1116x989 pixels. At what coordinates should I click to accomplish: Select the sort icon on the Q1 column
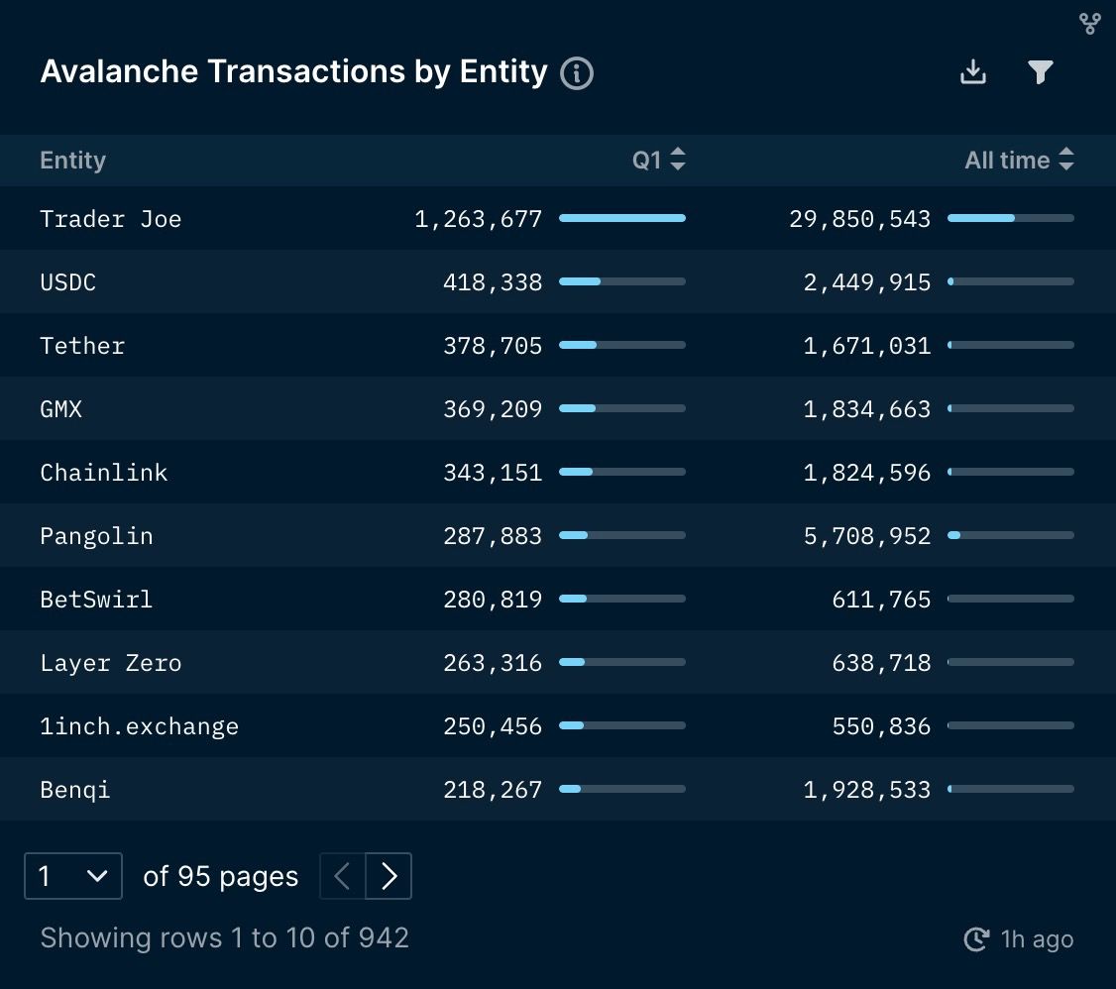point(678,160)
